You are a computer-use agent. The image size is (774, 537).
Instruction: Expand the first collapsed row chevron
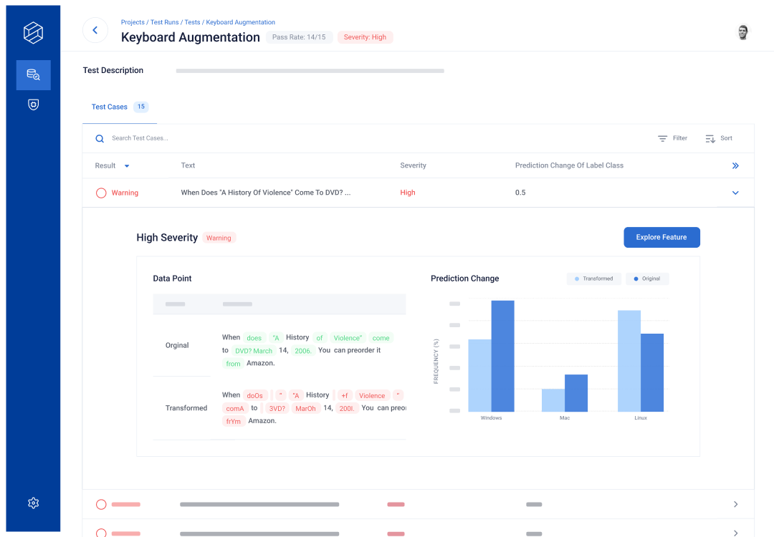point(735,505)
